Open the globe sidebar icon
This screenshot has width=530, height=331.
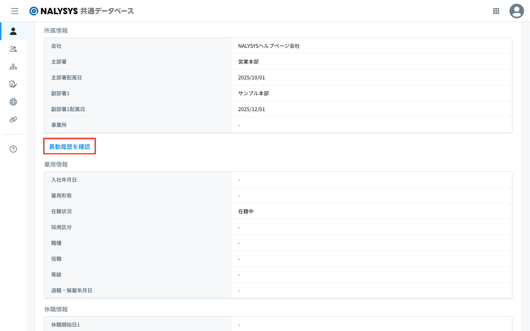13,102
